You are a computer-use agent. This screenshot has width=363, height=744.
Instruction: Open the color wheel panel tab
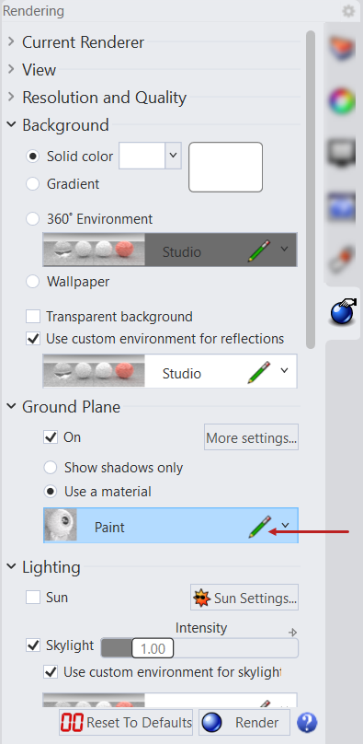(x=343, y=100)
